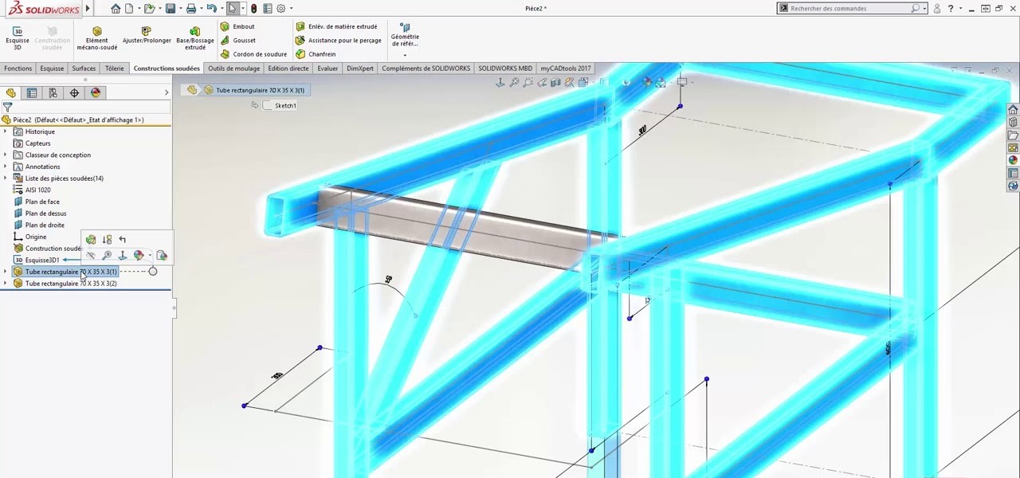Toggle Cacher in the context toolbar
Viewport: 1020px width, 478px height.
coord(91,255)
